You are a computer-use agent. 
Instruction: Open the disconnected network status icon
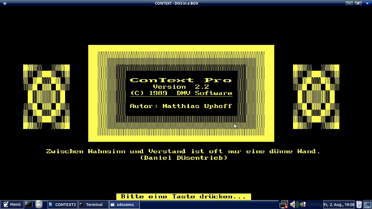[x=284, y=204]
